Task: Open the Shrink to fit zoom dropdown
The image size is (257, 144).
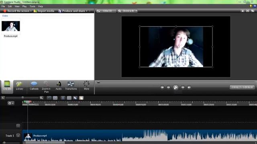Action: coord(128,11)
